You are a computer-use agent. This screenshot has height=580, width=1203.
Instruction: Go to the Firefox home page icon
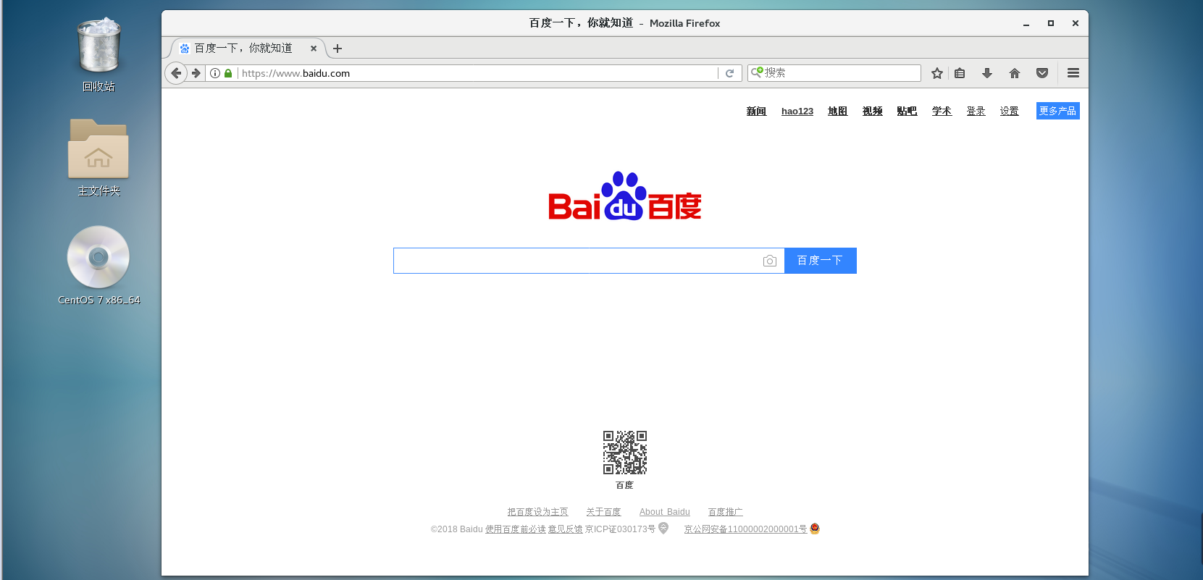pos(1015,73)
